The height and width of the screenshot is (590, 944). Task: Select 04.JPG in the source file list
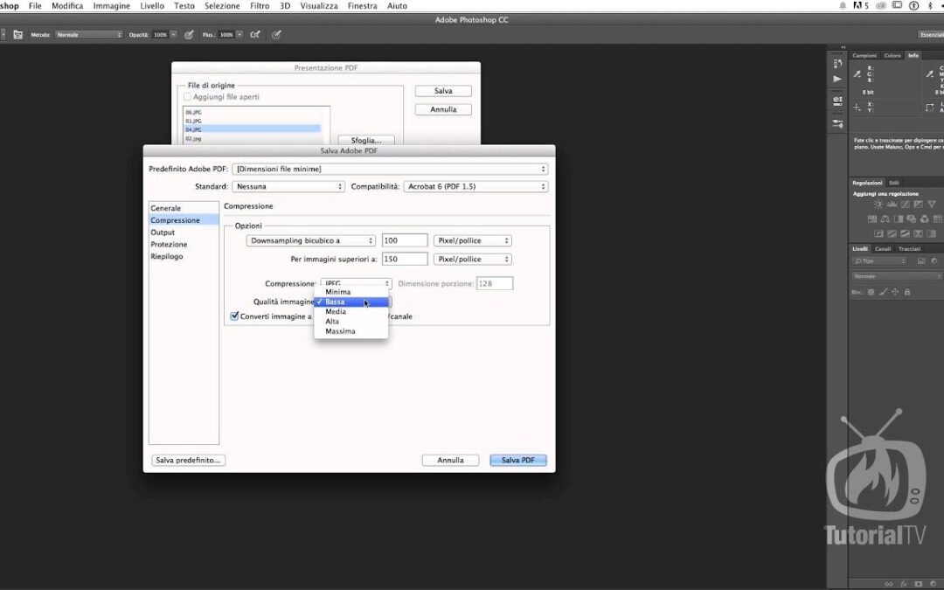click(253, 129)
